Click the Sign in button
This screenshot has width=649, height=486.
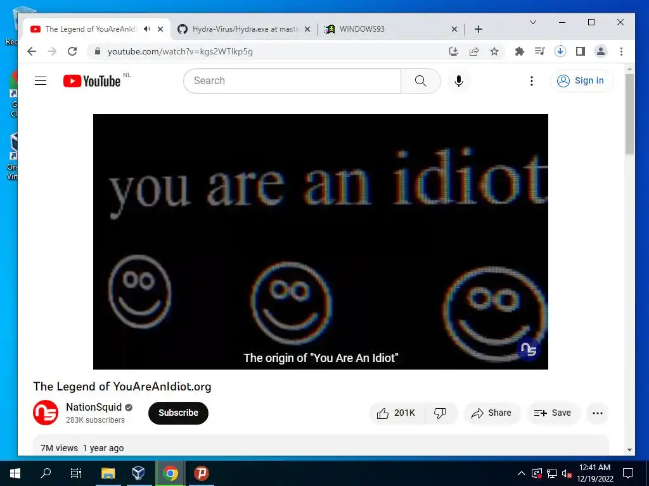pos(582,80)
